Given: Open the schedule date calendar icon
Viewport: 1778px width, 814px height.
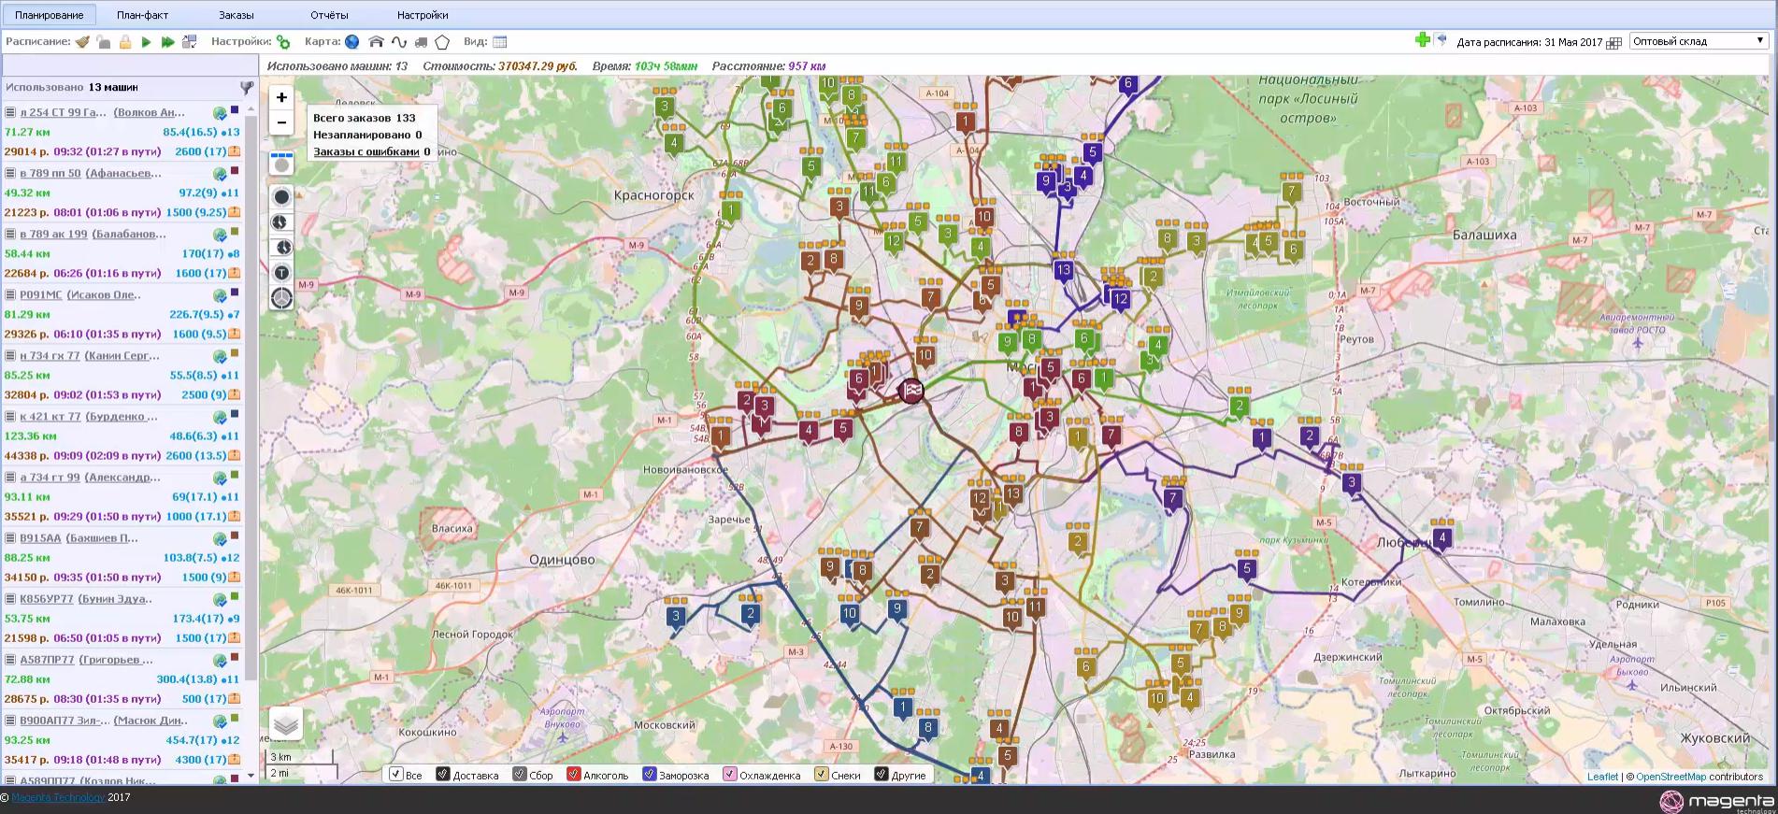Looking at the screenshot, I should point(1613,43).
